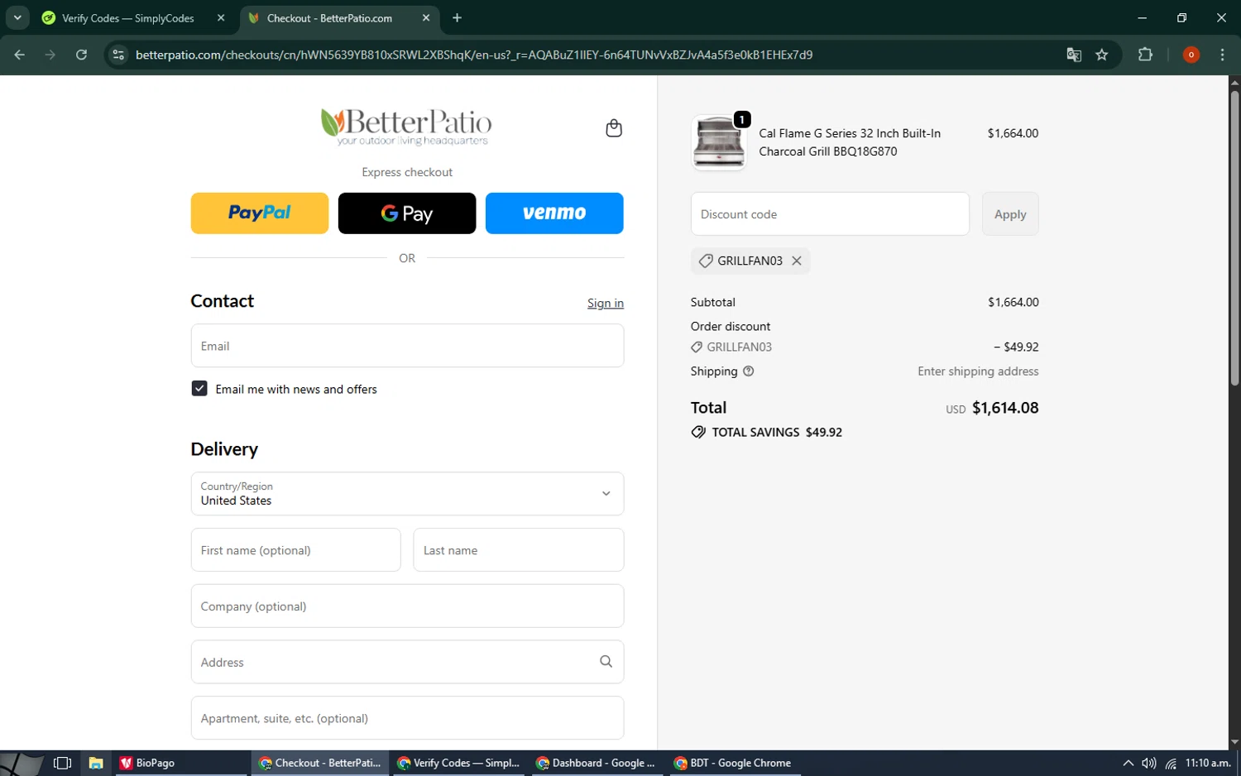
Task: Expand the Country/Region dropdown
Action: tap(407, 494)
